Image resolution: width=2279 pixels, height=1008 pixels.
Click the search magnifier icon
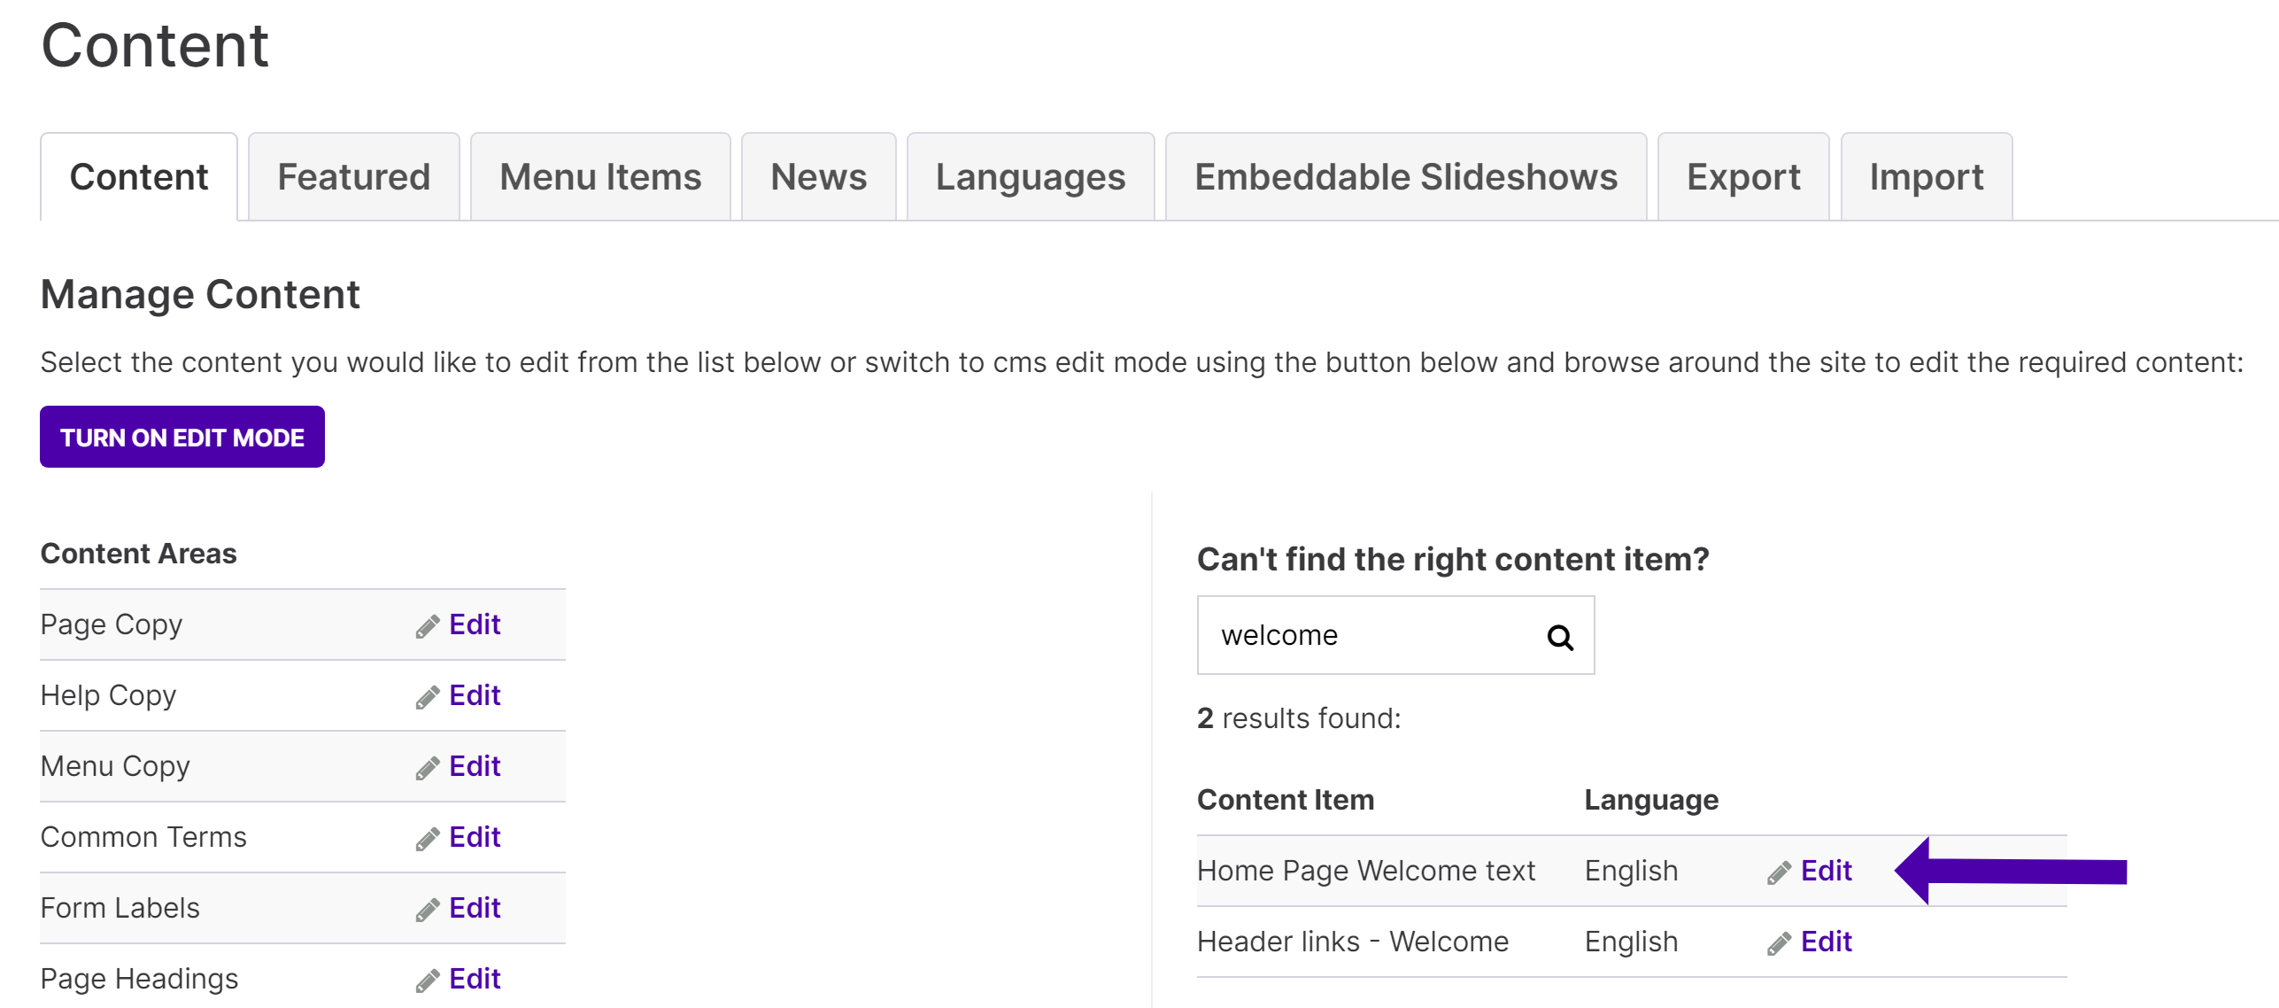(1559, 637)
